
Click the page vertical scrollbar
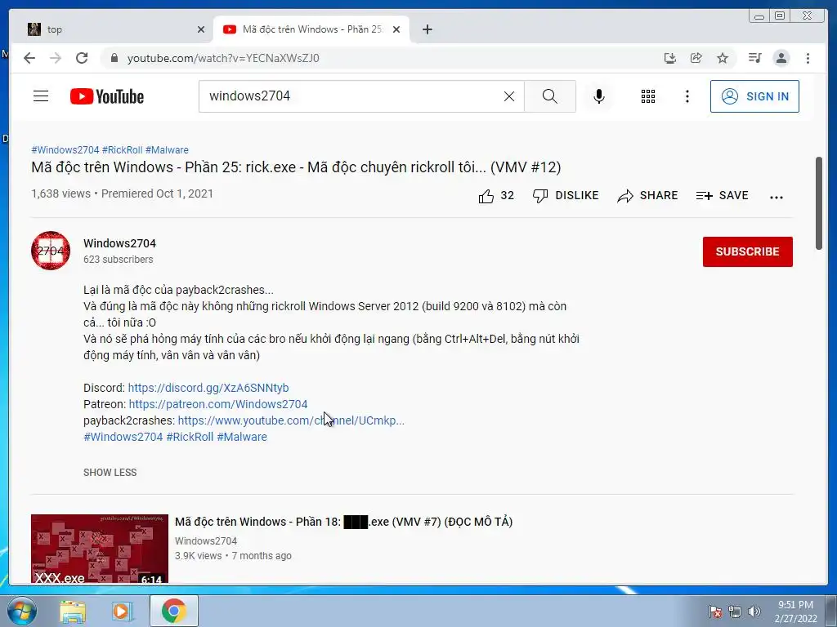tap(819, 202)
